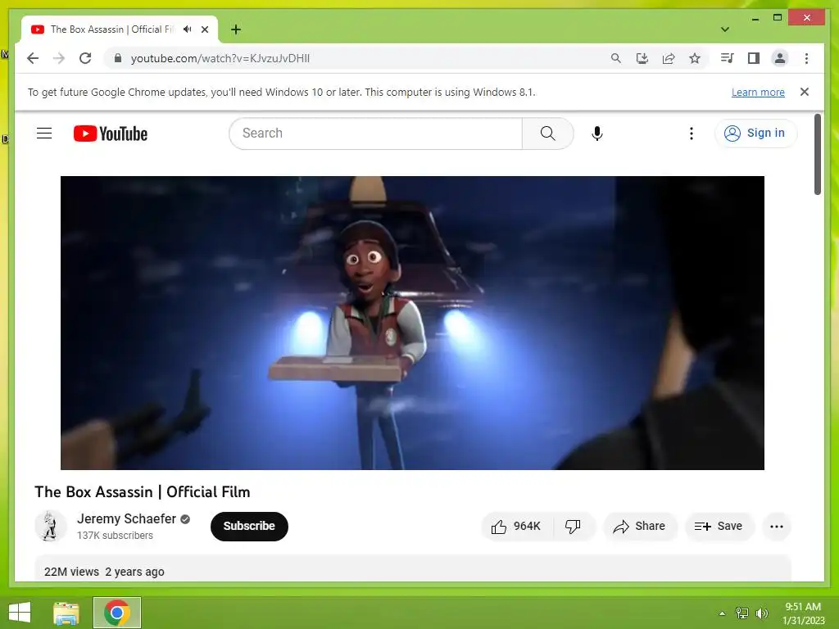
Task: Click the Share button
Action: [641, 527]
